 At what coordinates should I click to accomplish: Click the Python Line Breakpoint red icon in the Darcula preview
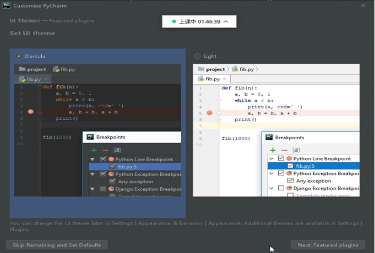coord(111,159)
